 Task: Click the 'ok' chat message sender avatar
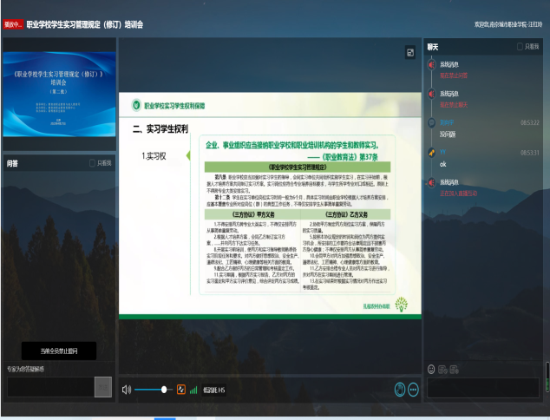point(431,152)
